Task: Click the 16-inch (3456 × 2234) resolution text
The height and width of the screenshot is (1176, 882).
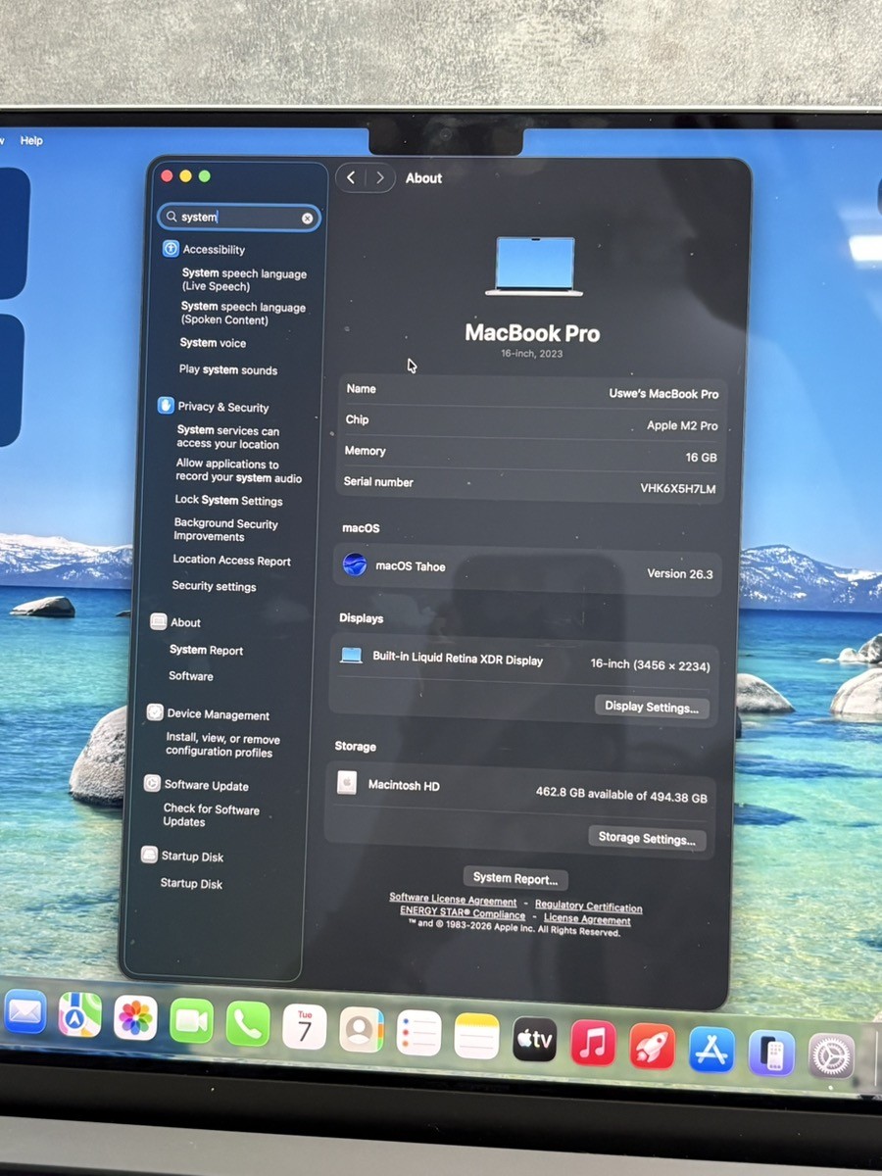Action: coord(650,665)
